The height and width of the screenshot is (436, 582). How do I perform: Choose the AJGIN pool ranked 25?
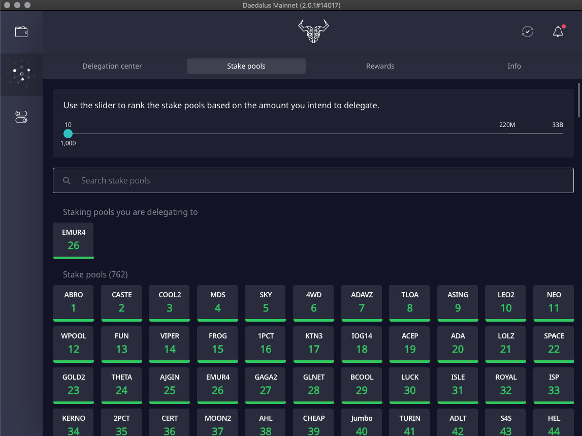coord(170,386)
